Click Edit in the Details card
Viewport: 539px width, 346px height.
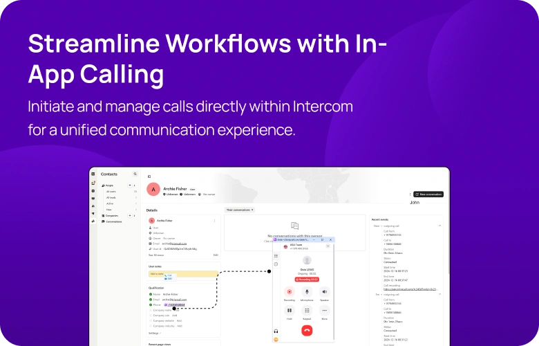(216, 255)
